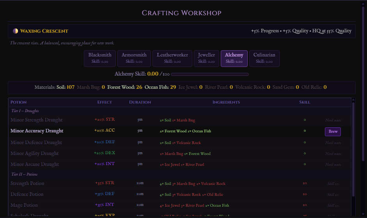The image size is (367, 218).
Task: Select the Minor Agility Draught row
Action: 180,153
